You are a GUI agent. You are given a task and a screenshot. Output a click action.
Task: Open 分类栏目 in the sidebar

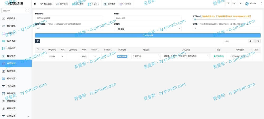(16, 48)
